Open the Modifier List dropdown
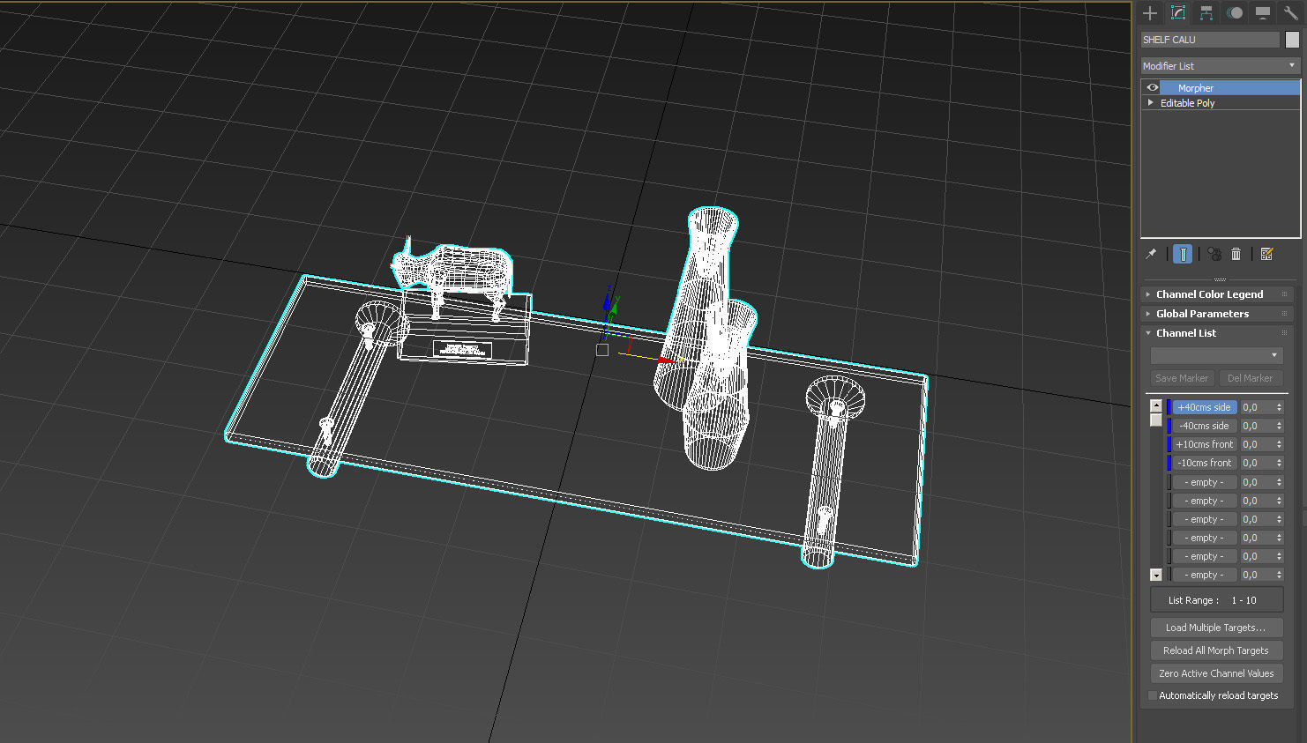The height and width of the screenshot is (743, 1307). point(1220,66)
